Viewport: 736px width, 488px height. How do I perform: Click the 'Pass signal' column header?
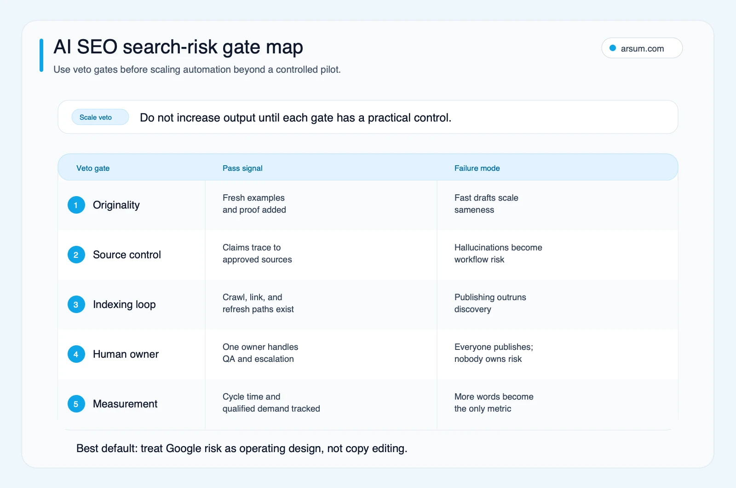(x=242, y=168)
